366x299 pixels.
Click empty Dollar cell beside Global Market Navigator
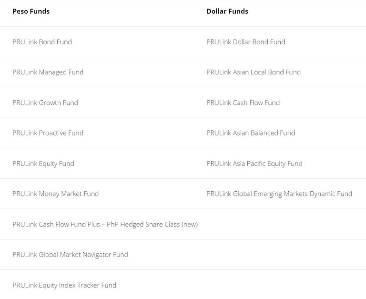tap(285, 255)
